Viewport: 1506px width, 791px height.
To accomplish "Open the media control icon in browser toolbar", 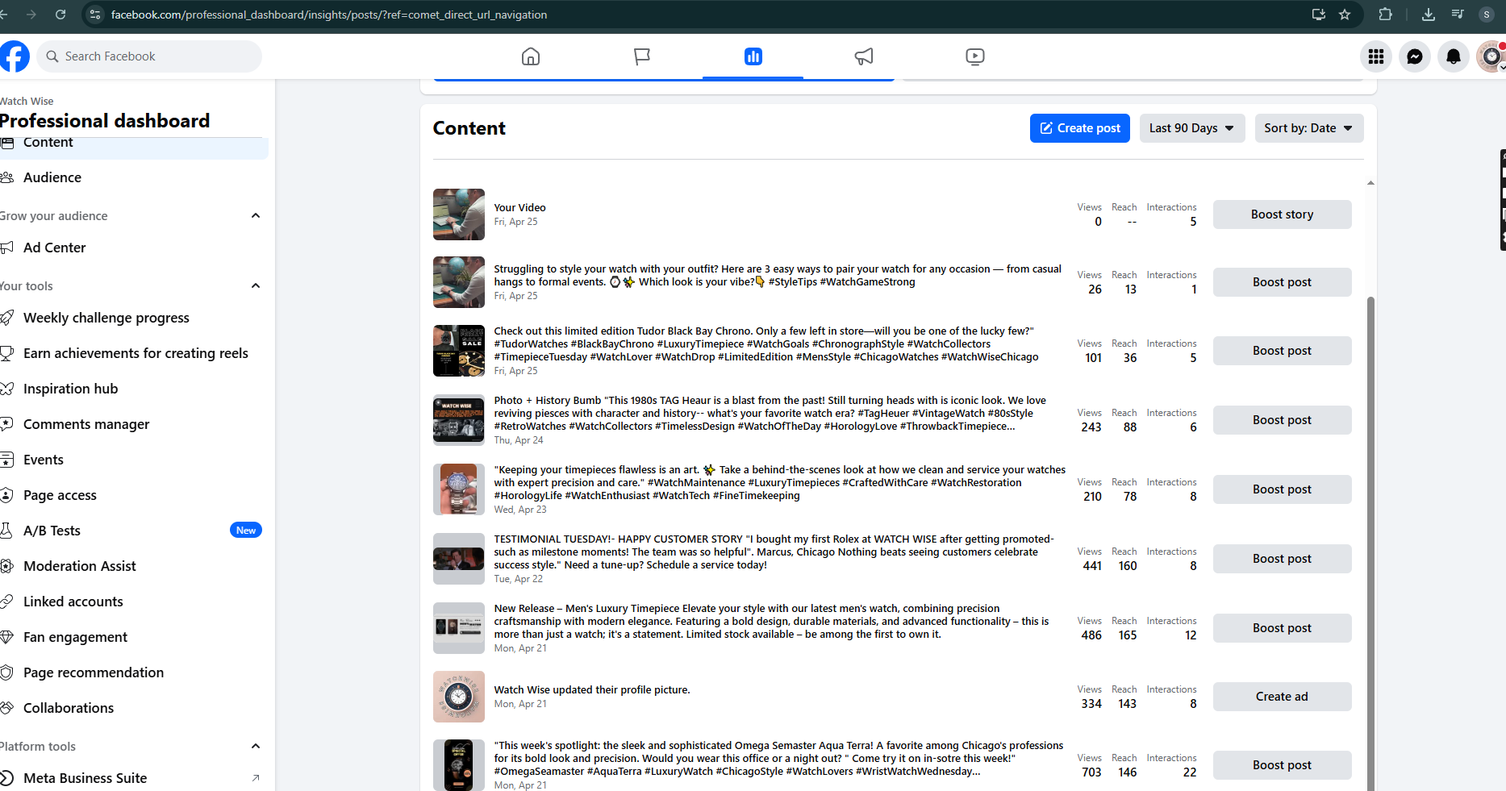I will point(1458,15).
